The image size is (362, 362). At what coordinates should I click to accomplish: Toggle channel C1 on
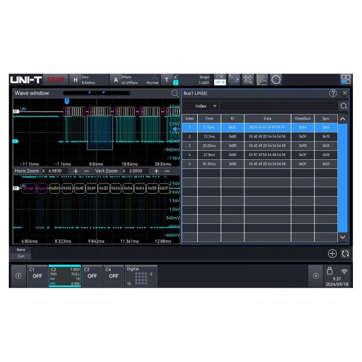point(37,275)
